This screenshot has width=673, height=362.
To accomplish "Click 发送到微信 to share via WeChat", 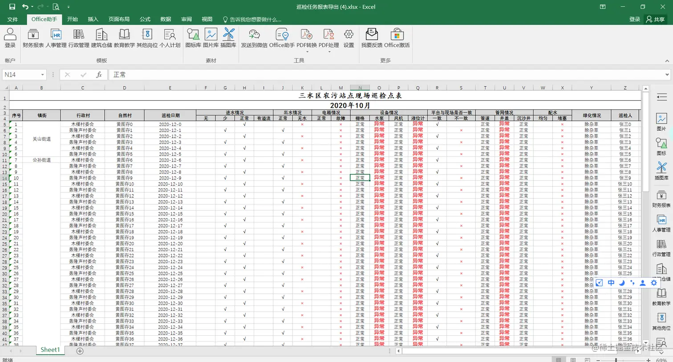I will [x=254, y=38].
